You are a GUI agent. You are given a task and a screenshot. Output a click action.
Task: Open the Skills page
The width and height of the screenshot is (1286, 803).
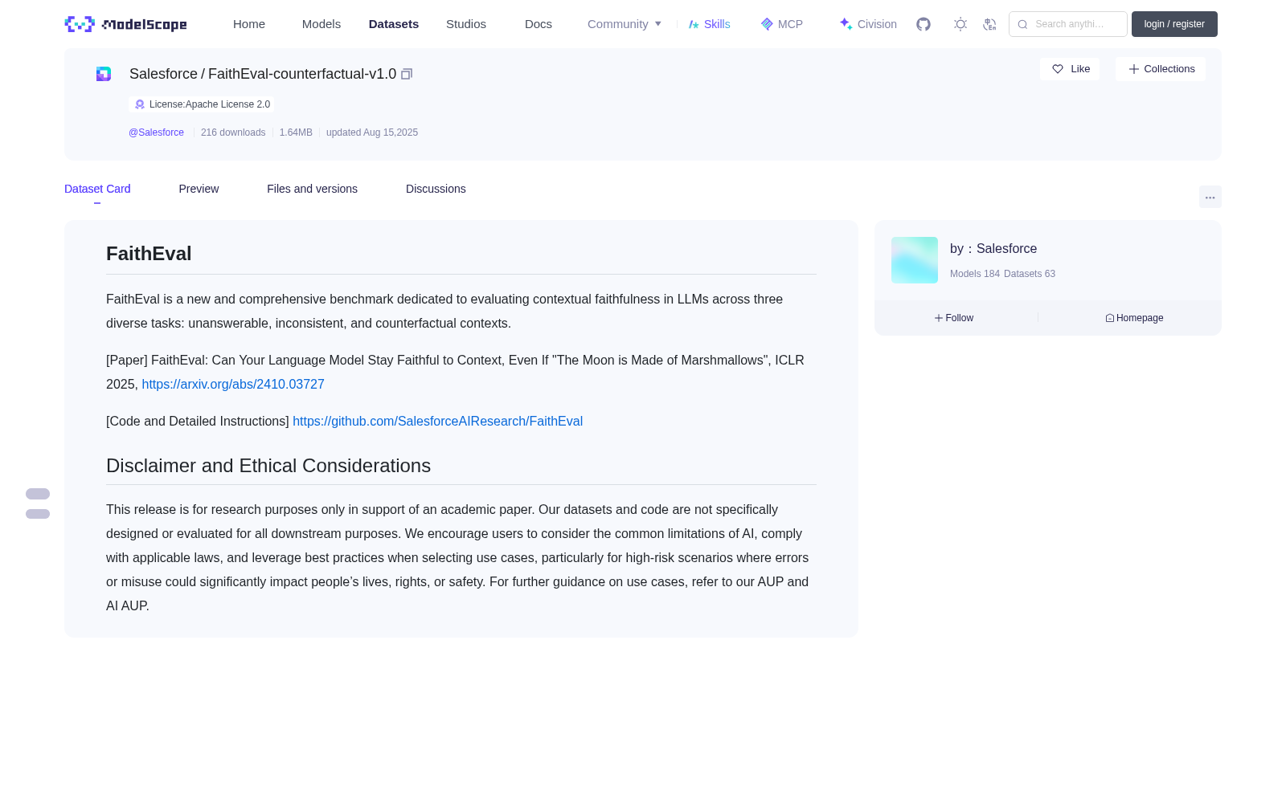click(x=710, y=24)
